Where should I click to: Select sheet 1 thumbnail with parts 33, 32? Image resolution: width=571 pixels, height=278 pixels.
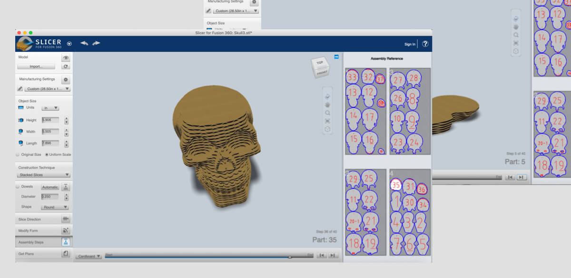point(365,111)
